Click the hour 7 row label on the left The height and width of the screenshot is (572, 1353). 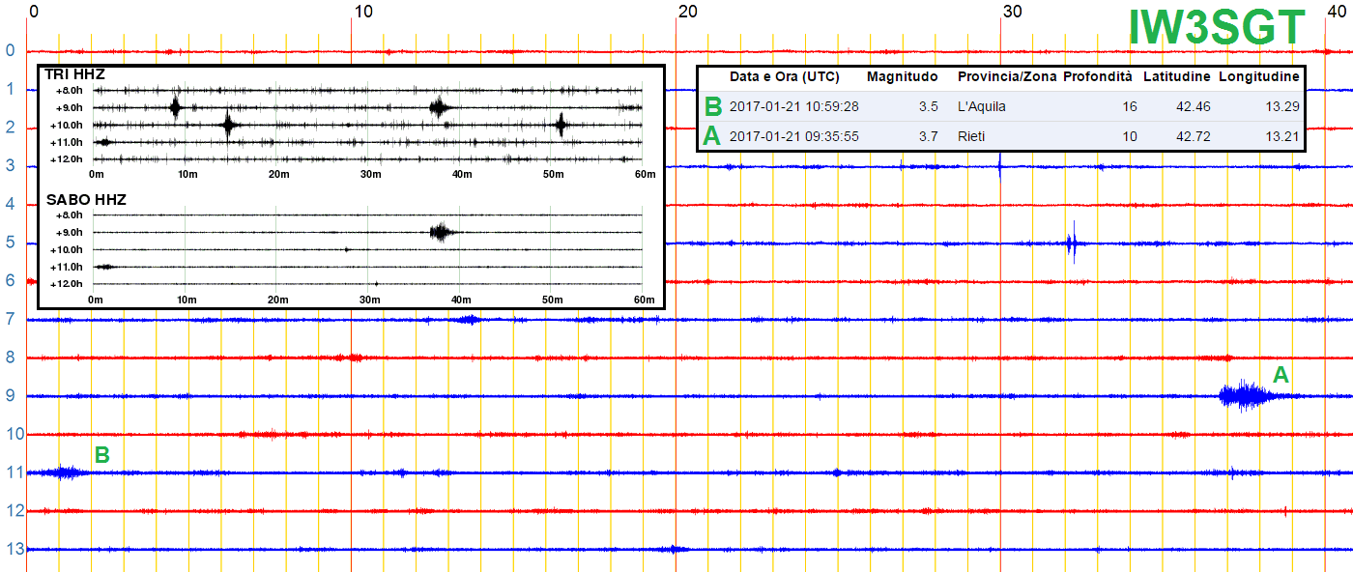point(9,319)
